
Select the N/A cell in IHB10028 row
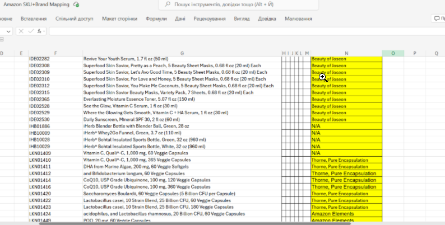[346, 140]
